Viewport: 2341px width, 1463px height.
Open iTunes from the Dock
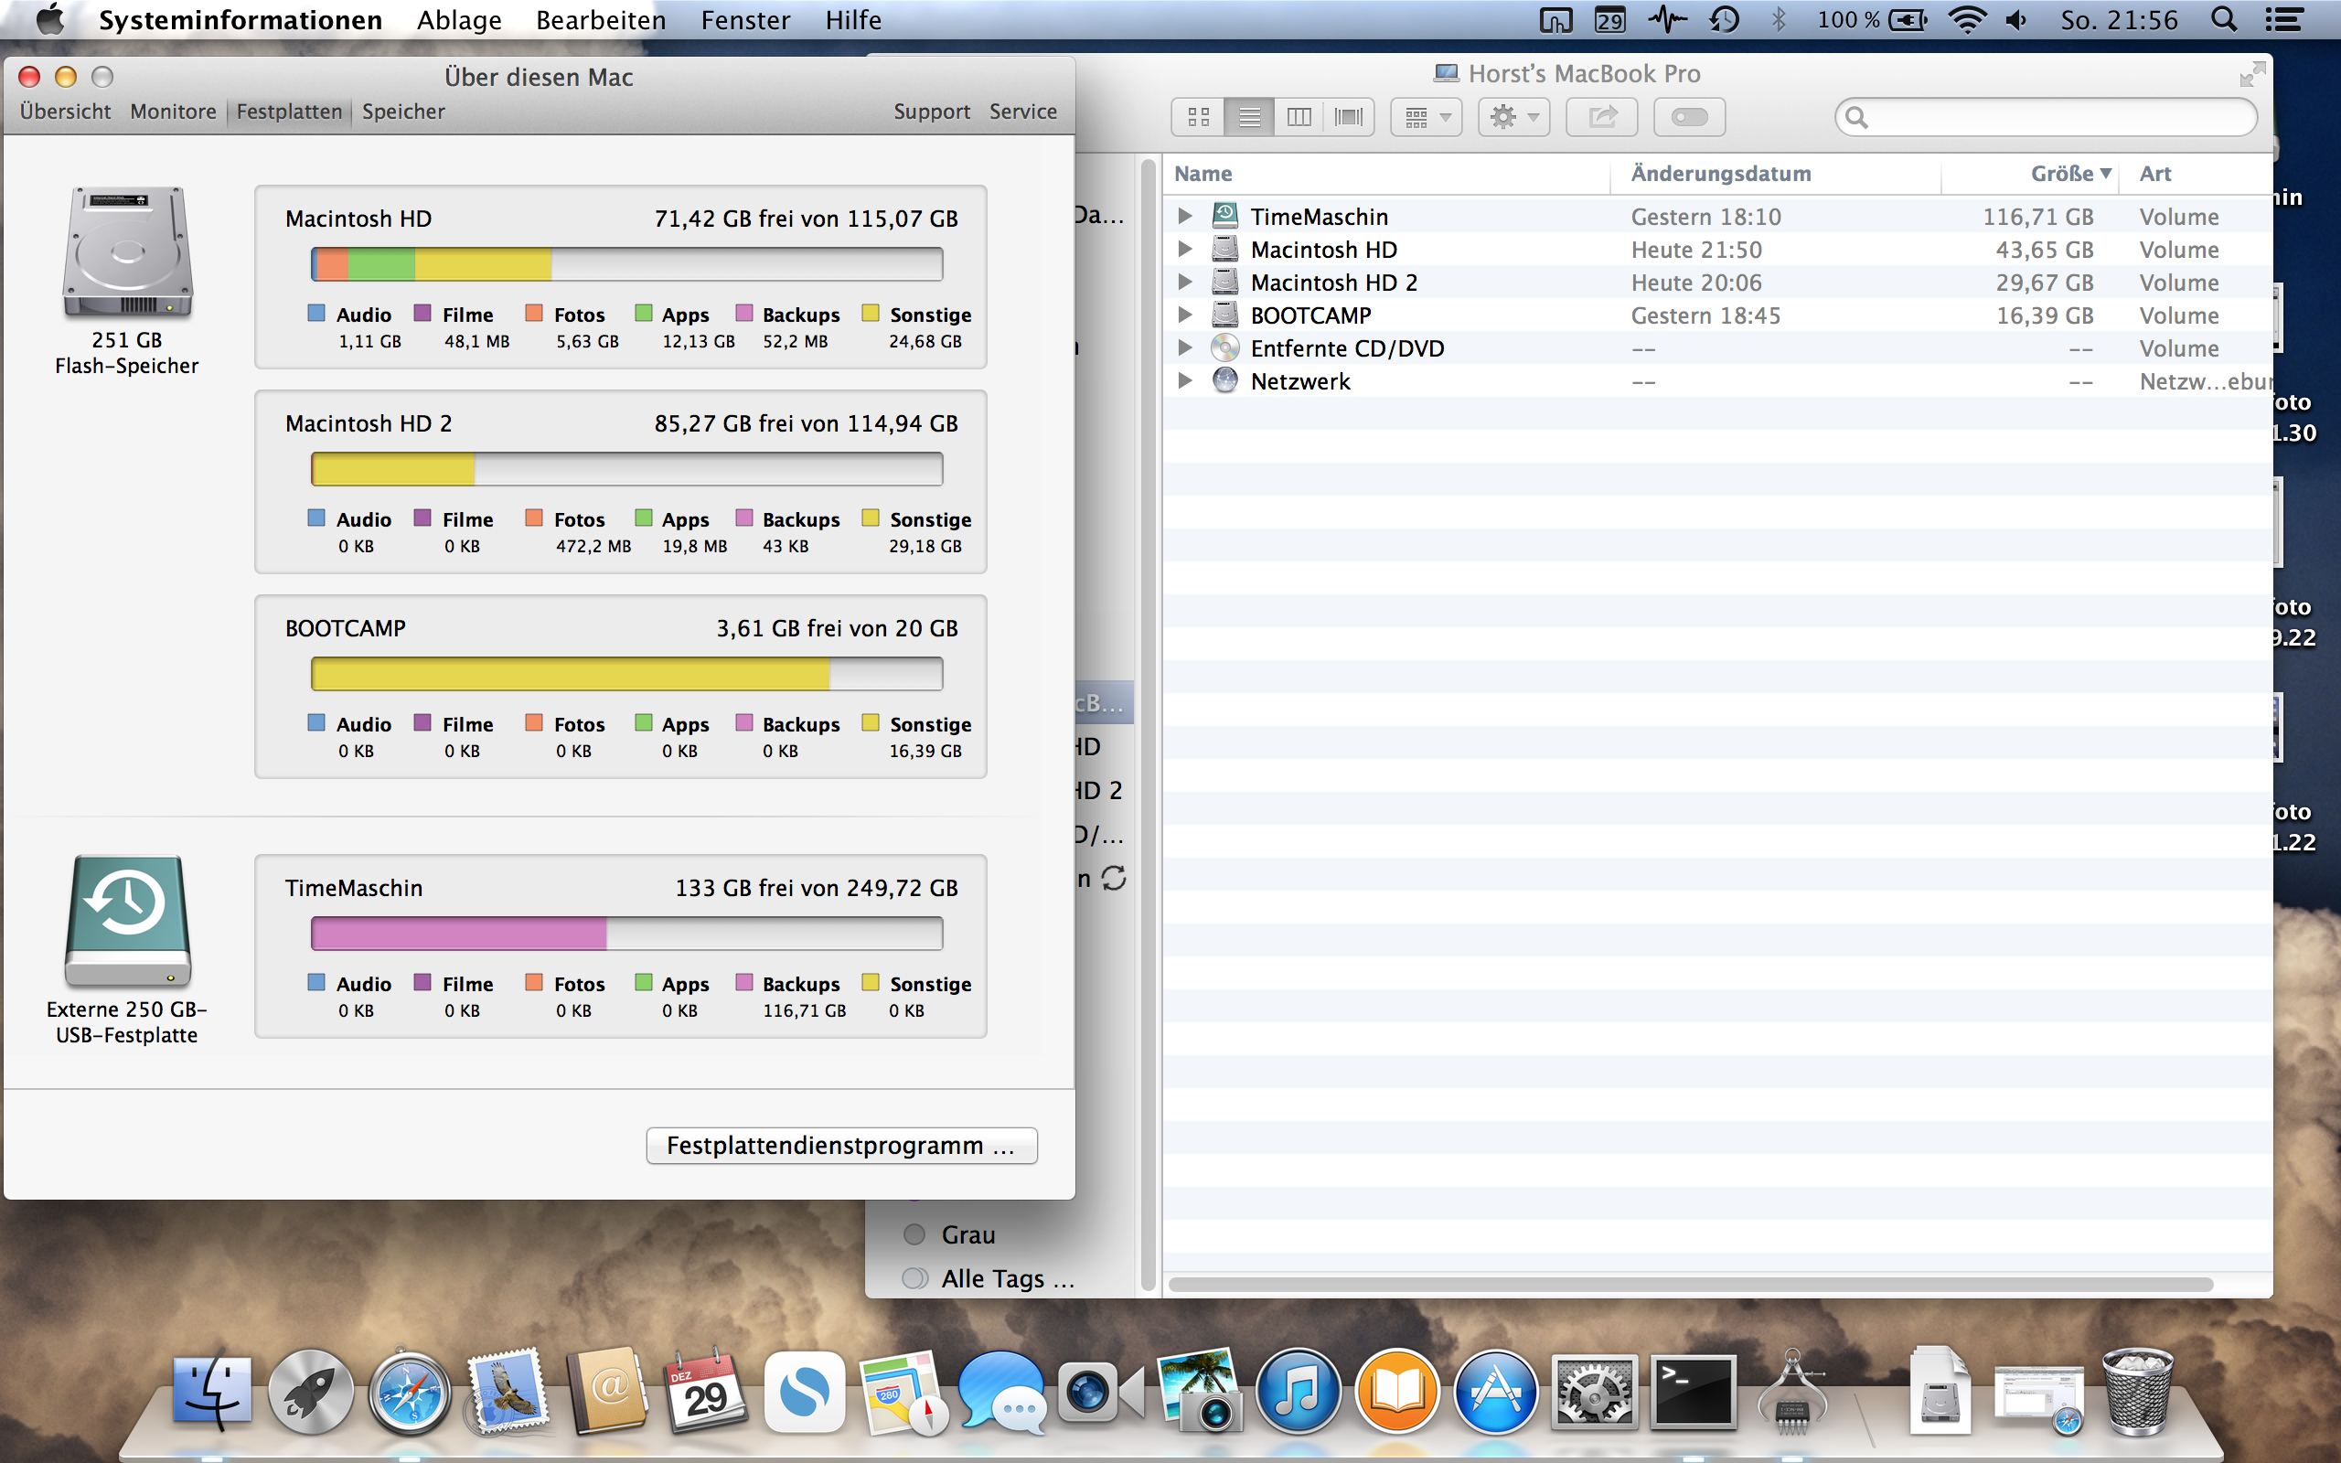(x=1299, y=1394)
